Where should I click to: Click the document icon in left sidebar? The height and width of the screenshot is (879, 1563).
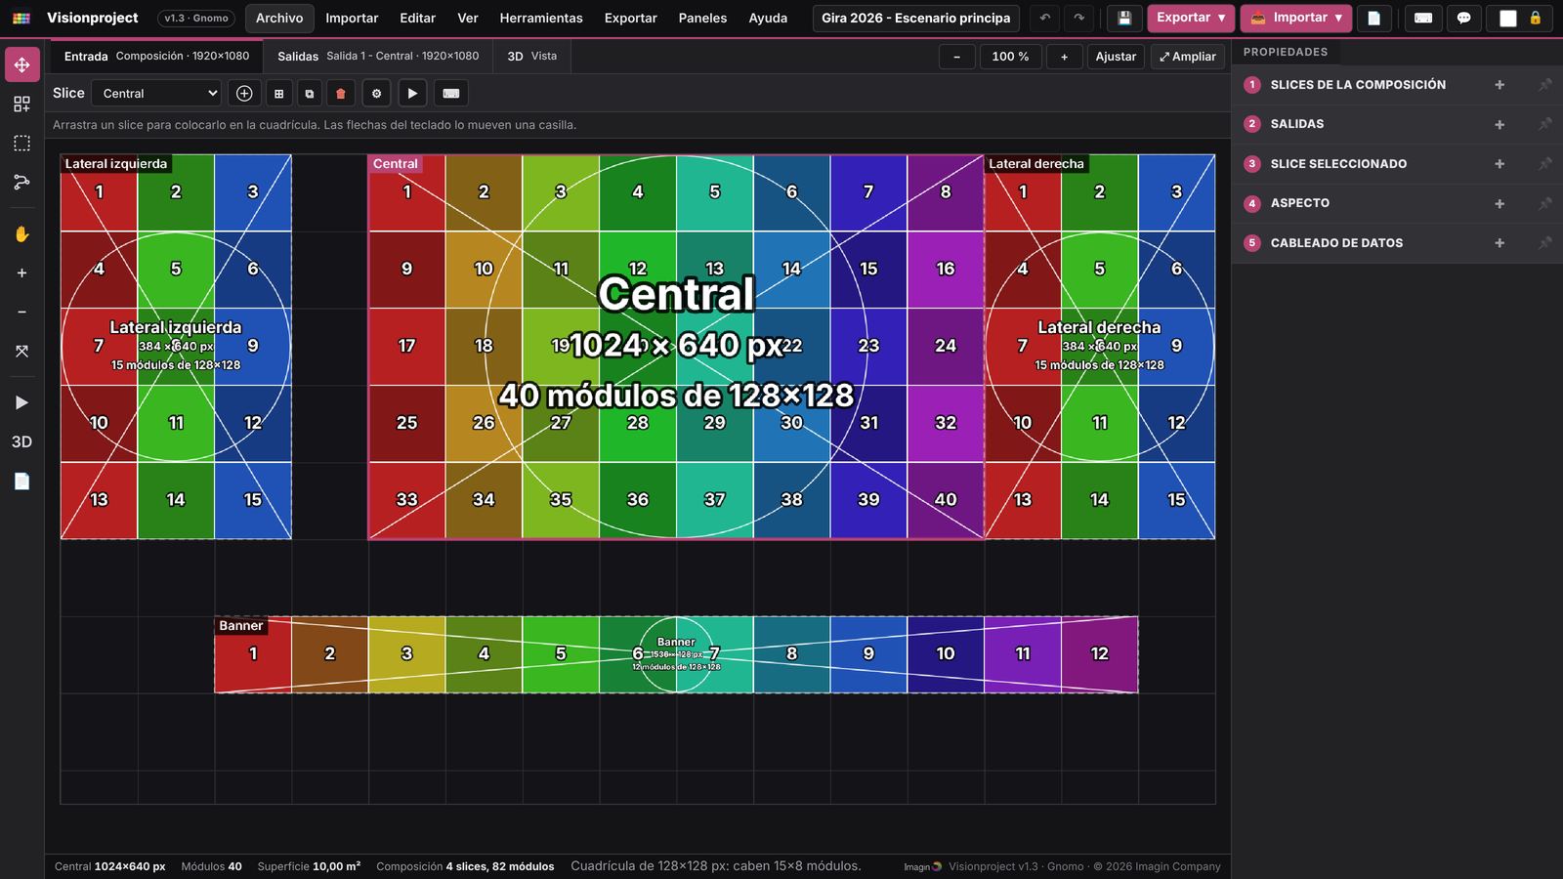21,481
